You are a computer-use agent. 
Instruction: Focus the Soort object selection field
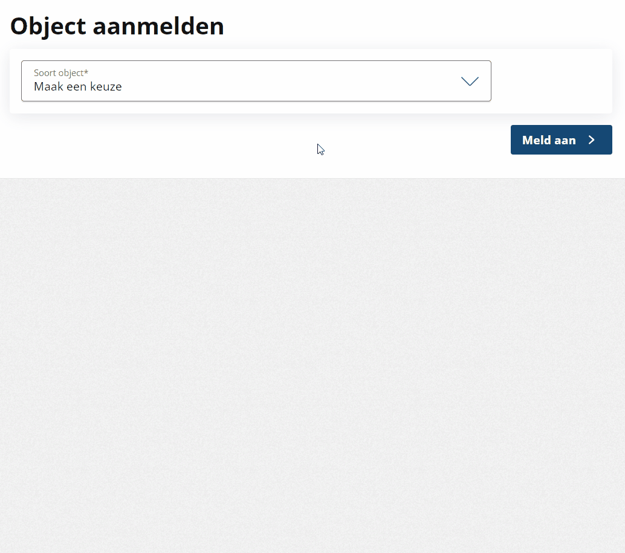coord(256,81)
